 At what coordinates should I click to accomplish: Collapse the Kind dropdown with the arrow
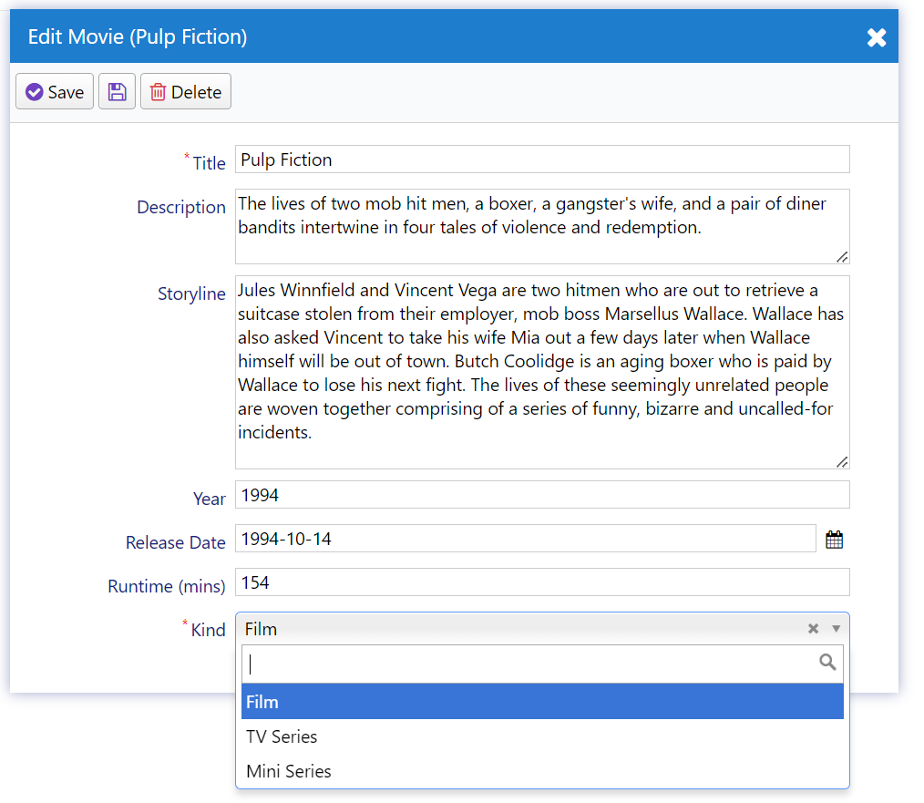click(x=836, y=629)
